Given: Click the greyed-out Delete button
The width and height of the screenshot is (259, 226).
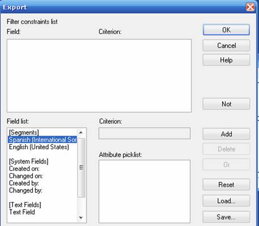Looking at the screenshot, I should 226,149.
